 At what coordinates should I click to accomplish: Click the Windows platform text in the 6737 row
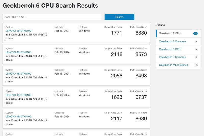click(84, 95)
